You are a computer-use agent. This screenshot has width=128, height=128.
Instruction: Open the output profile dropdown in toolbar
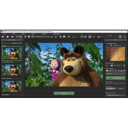tap(42, 37)
